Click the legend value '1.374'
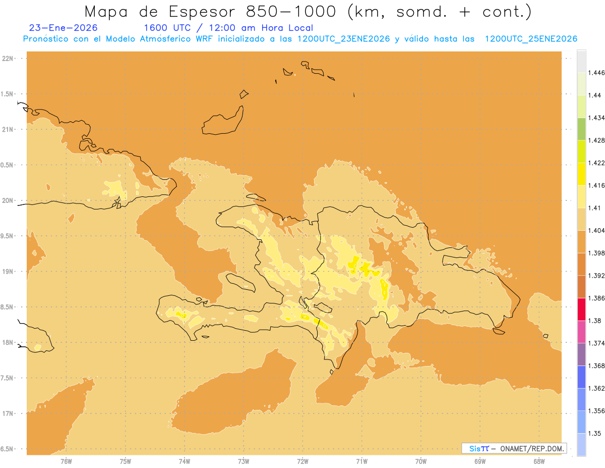 (597, 343)
